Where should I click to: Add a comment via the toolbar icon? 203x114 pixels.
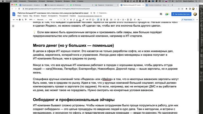(x=90, y=20)
